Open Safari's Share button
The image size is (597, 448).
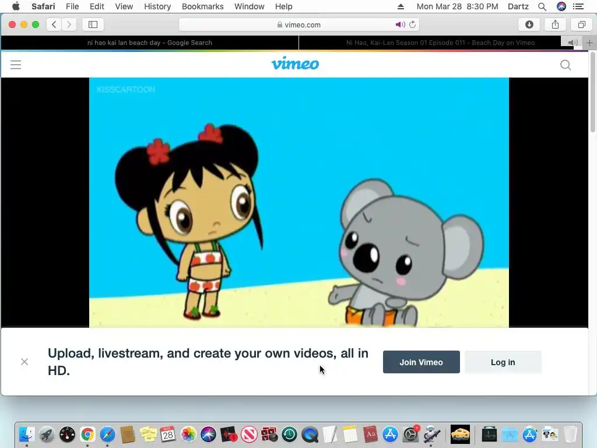pyautogui.click(x=555, y=24)
